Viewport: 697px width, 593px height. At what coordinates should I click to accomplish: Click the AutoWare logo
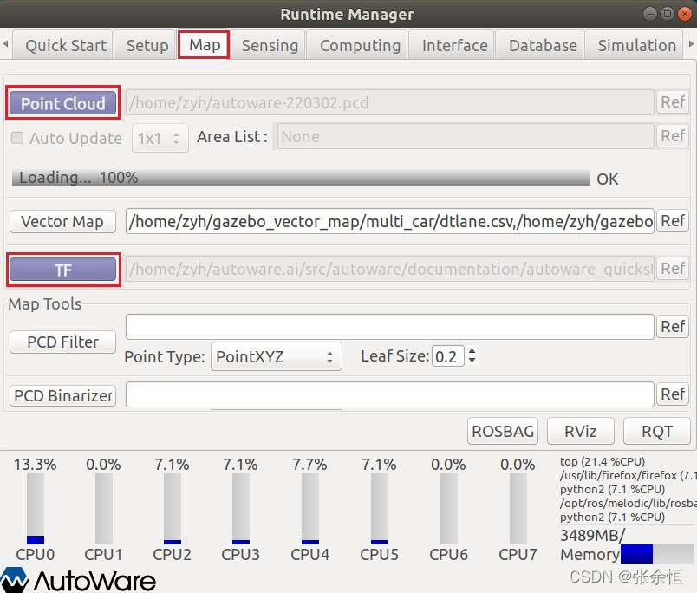(78, 579)
